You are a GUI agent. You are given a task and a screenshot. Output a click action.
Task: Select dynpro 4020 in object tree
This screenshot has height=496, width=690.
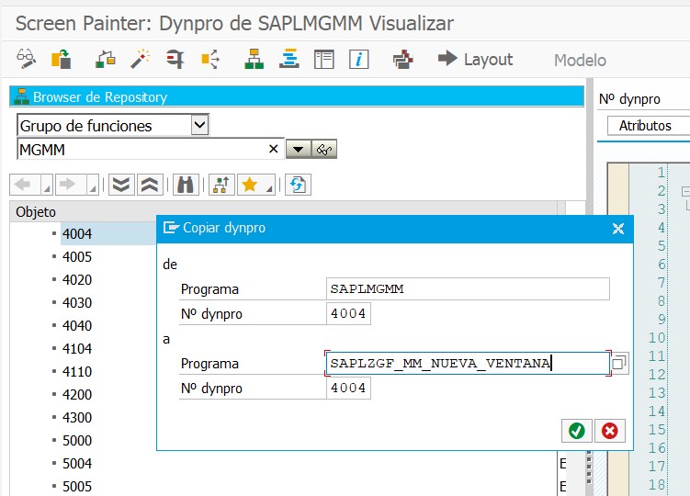coord(77,279)
